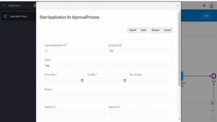Image resolution: width=217 pixels, height=122 pixels.
Task: Open the user profile avatar
Action: tap(211, 6)
